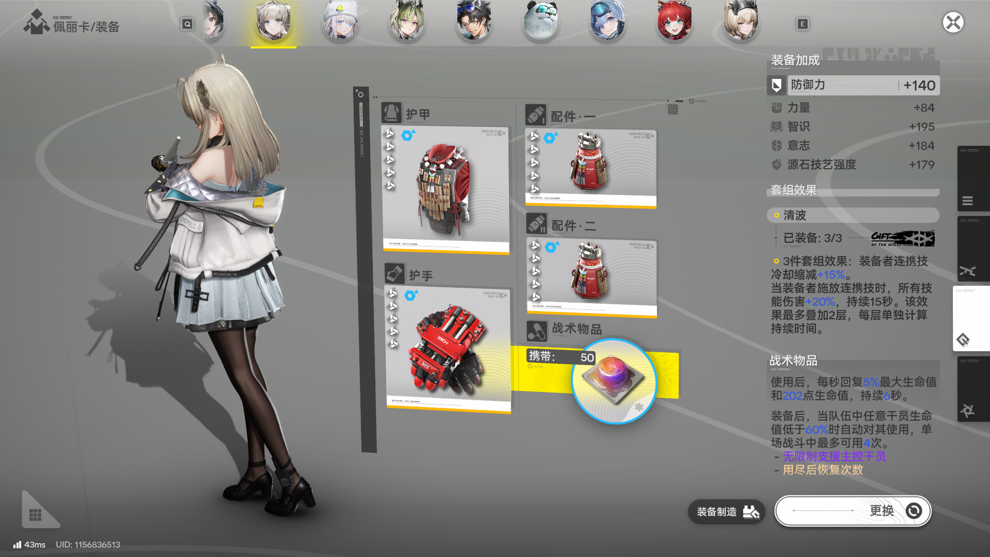
Task: Click the 携带: 50 carry count label
Action: 561,356
